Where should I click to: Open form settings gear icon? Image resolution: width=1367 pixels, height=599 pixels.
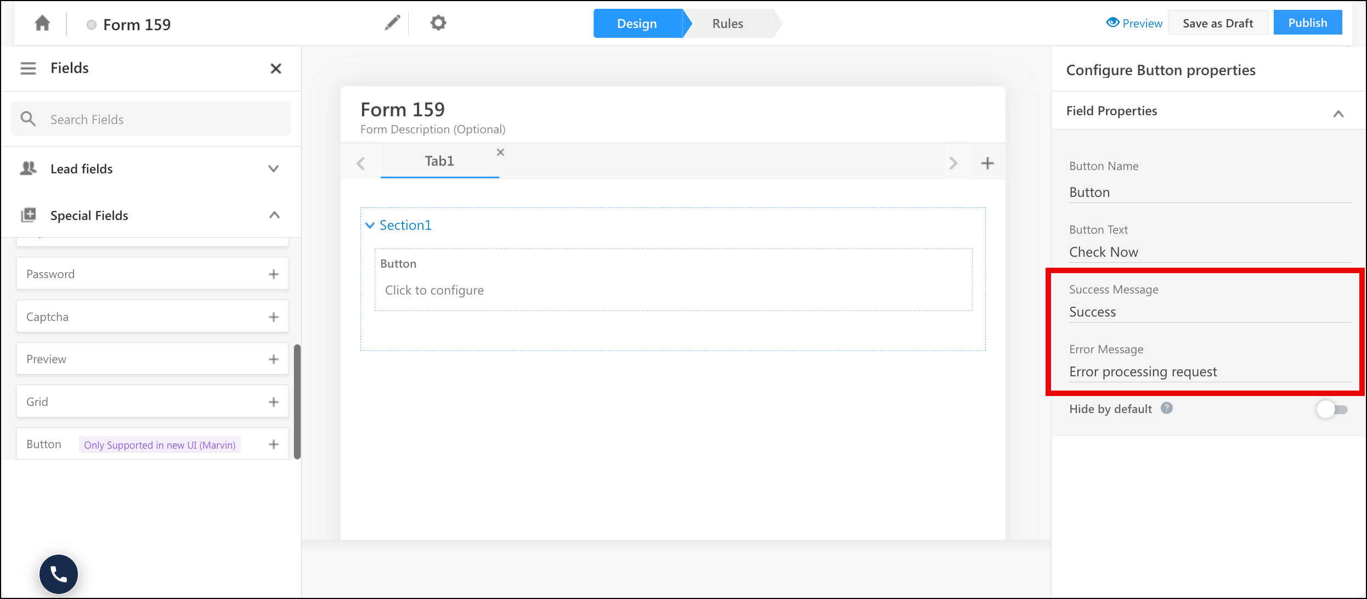438,23
